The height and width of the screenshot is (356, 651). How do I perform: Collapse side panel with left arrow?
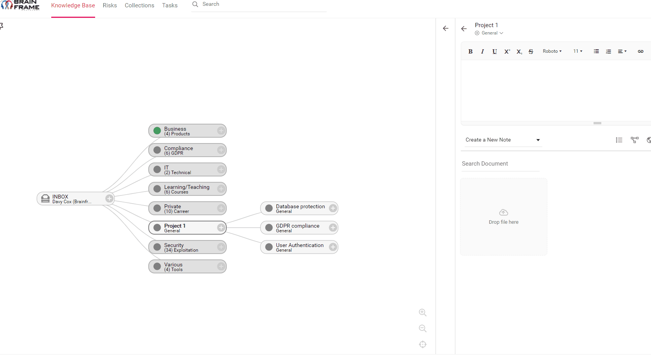point(446,28)
